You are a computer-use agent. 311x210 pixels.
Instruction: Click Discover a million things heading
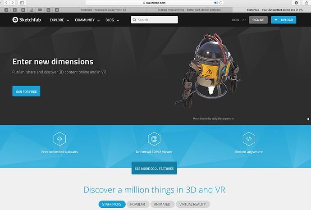154,190
